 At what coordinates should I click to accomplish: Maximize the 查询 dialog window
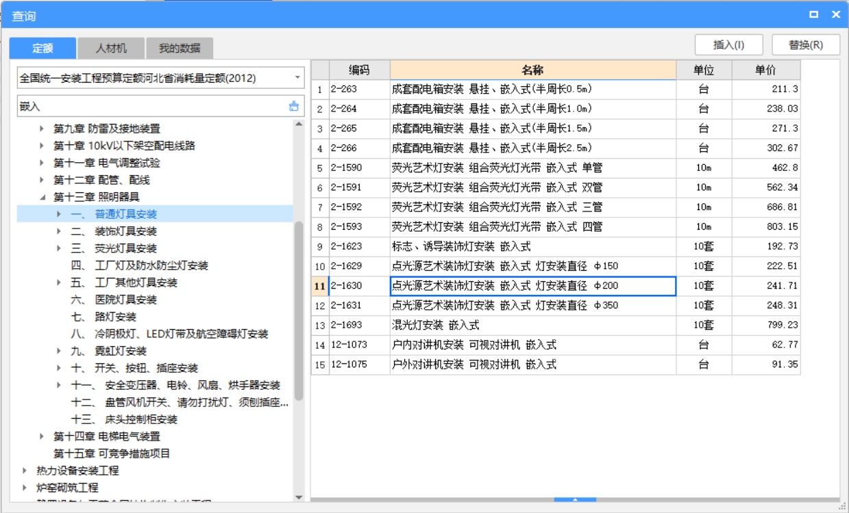(x=814, y=14)
